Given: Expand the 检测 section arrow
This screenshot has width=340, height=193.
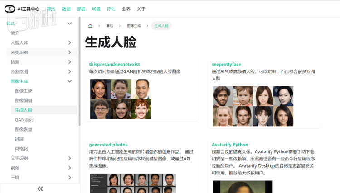Looking at the screenshot, I should pyautogui.click(x=70, y=62).
